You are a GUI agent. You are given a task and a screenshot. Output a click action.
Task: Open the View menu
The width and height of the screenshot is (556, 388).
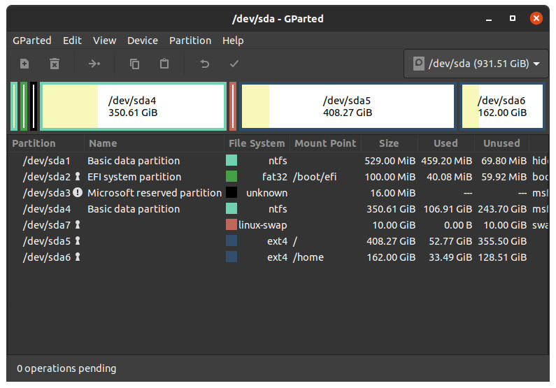coord(105,41)
